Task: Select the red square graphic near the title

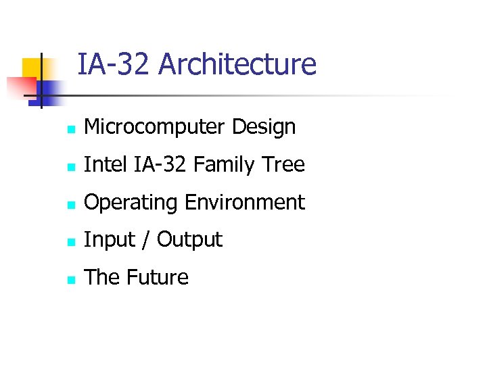Action: coord(19,88)
